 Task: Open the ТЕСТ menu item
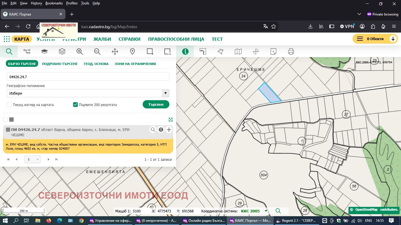point(217,39)
